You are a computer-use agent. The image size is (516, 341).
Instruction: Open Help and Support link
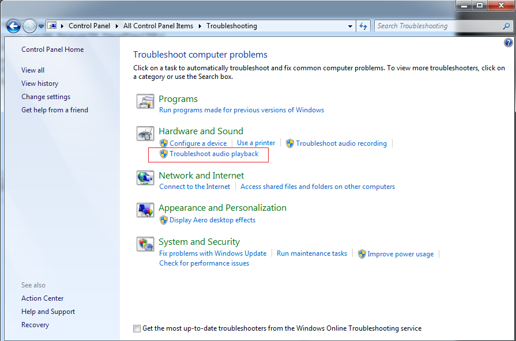[48, 312]
